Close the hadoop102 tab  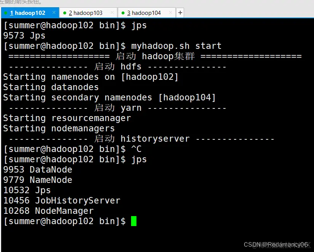(54, 13)
